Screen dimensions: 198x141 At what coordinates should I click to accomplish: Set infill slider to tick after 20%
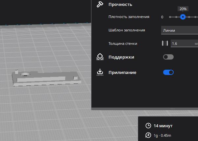189,17
